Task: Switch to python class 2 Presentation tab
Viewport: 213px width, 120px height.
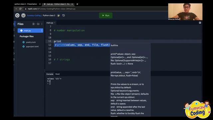Action: pos(26,4)
